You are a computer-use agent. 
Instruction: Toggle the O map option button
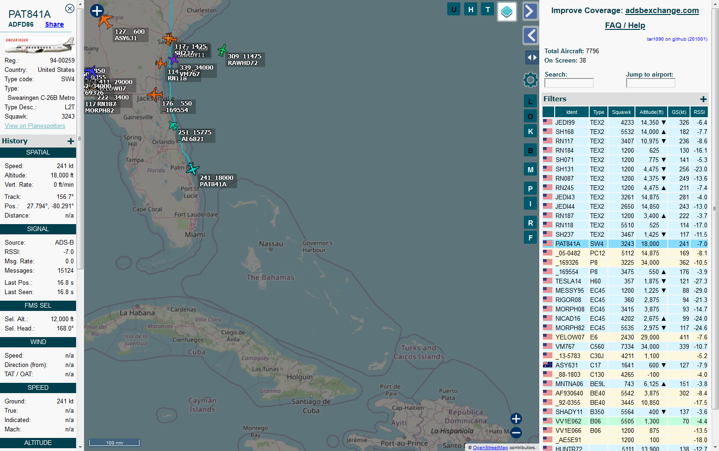click(530, 116)
